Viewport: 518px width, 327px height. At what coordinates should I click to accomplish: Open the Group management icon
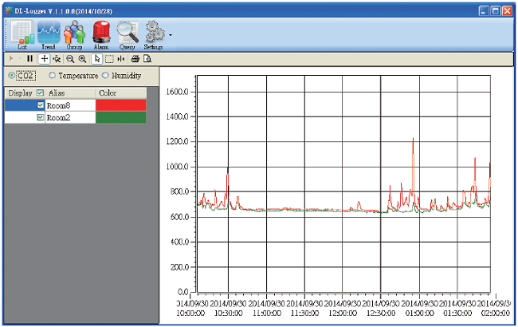click(74, 35)
